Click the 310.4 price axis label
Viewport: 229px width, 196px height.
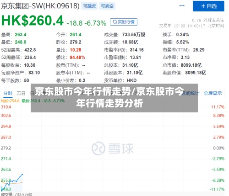(6, 107)
